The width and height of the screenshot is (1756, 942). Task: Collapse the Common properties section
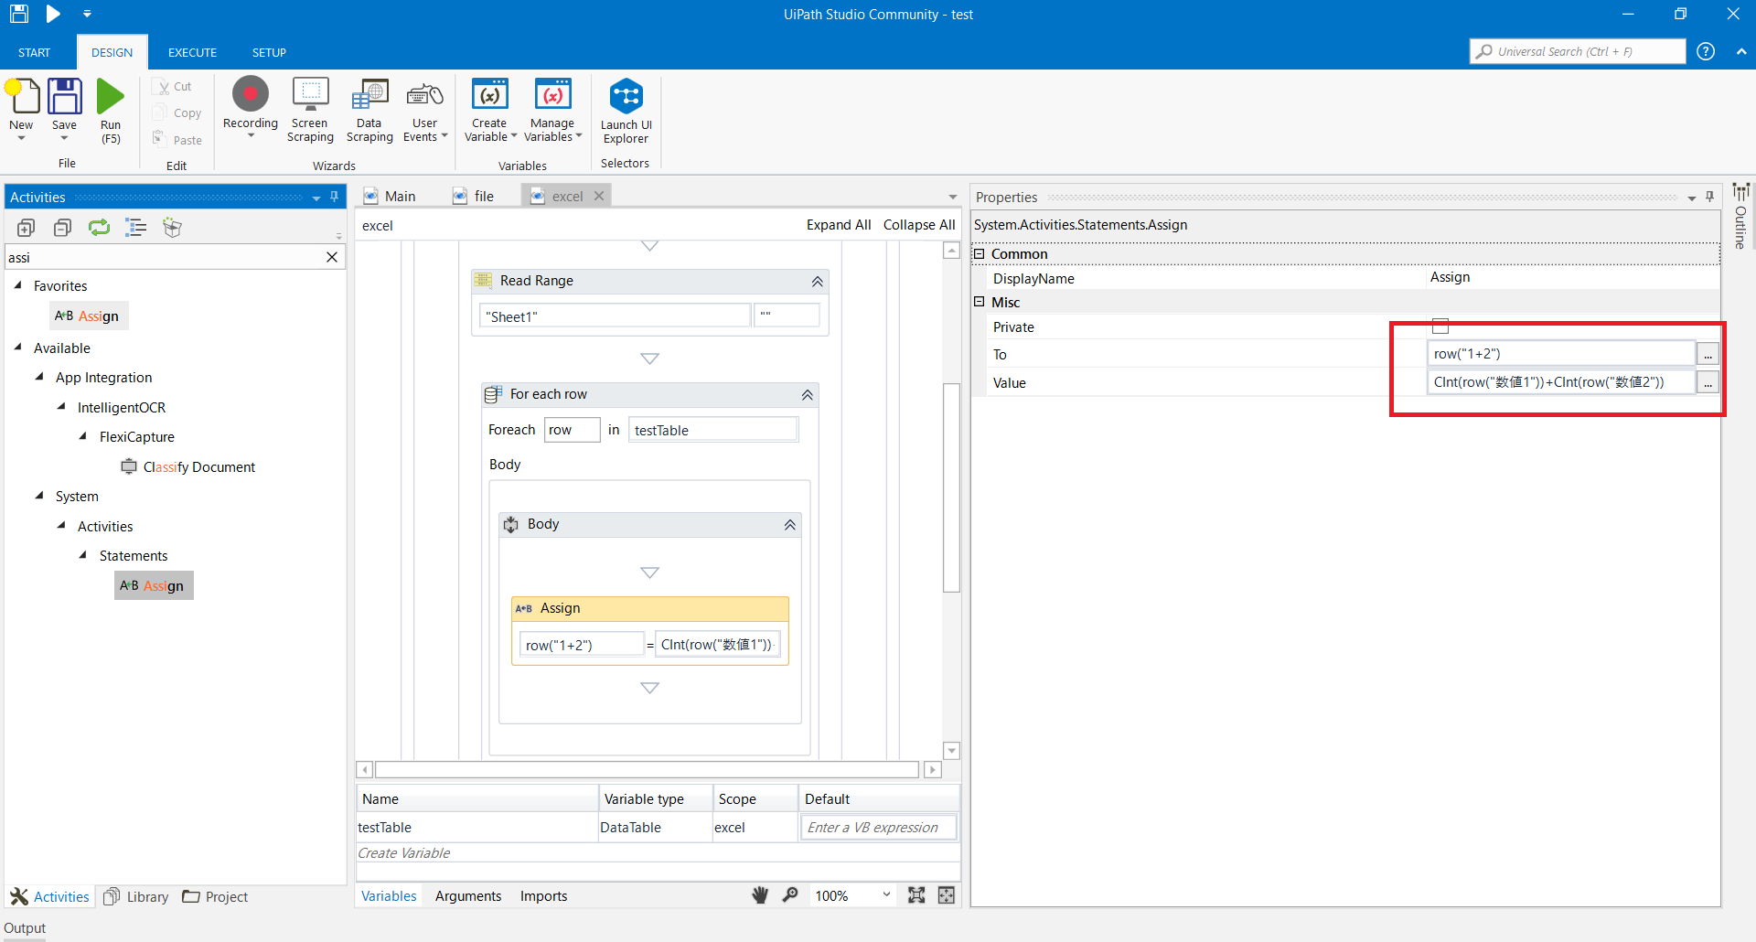(980, 254)
